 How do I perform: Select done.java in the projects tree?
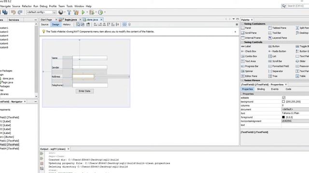[8, 78]
